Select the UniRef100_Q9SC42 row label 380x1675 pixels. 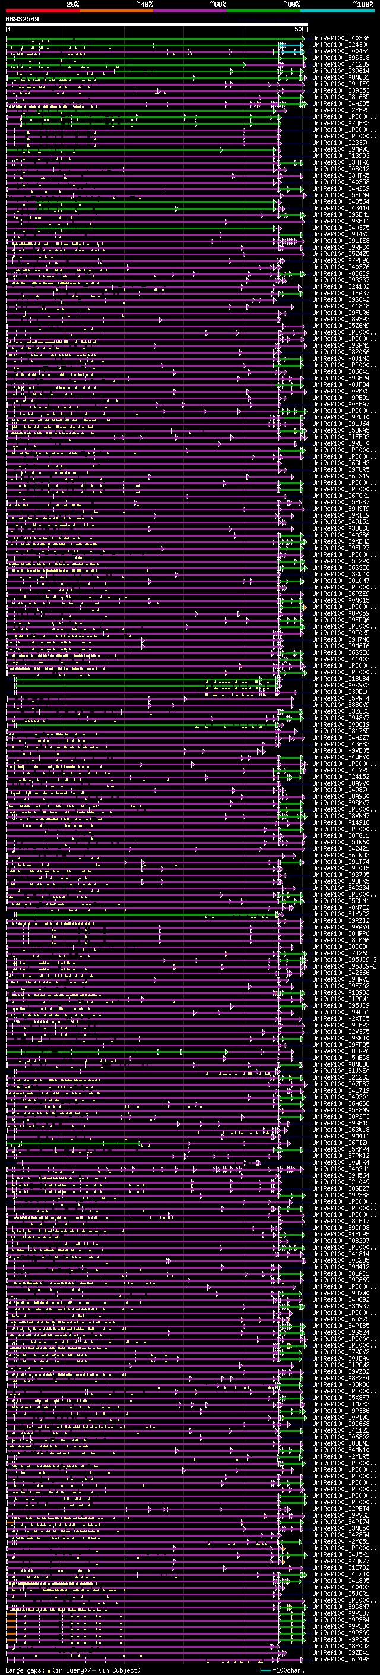(341, 299)
